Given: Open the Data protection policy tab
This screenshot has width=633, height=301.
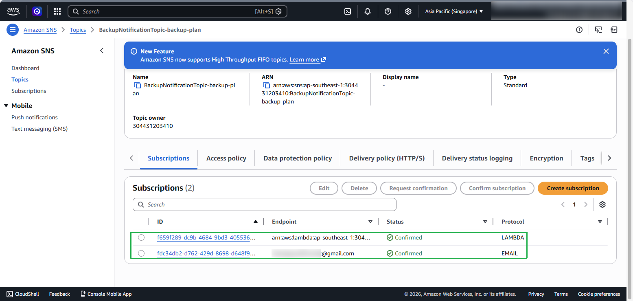Looking at the screenshot, I should pyautogui.click(x=298, y=158).
